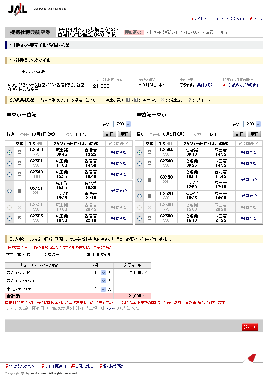Open adult (16才以上) passenger count dropdown

pyautogui.click(x=100, y=273)
